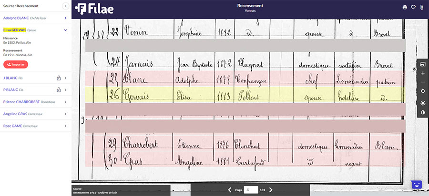Go to the previous page arrow
The image size is (429, 196).
click(229, 190)
